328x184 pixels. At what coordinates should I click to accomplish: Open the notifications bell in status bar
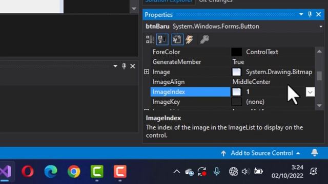(314, 153)
